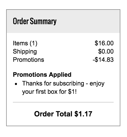The width and height of the screenshot is (127, 137).
Task: Click the gray Order Summary header bar
Action: [63, 21]
